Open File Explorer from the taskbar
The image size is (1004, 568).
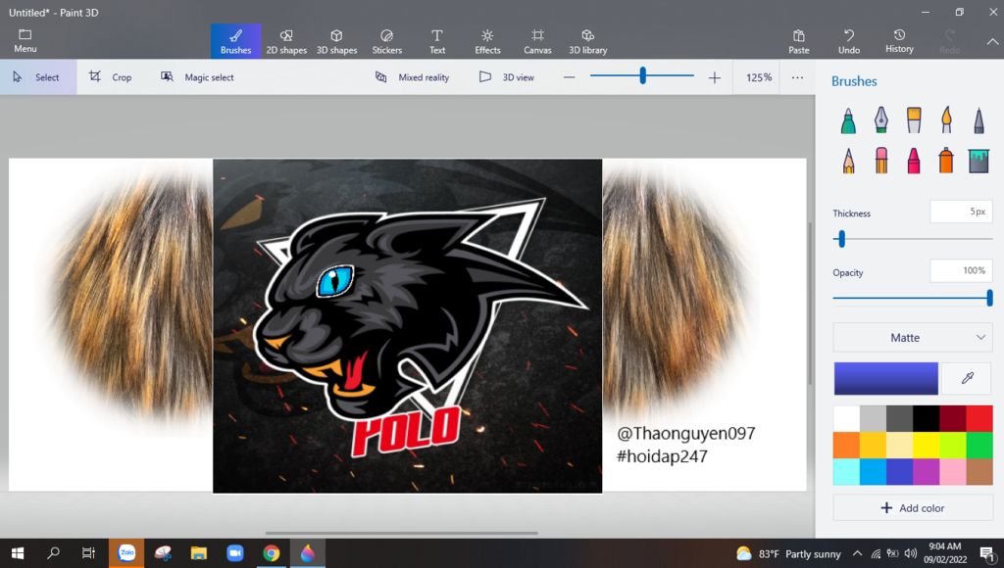point(198,553)
